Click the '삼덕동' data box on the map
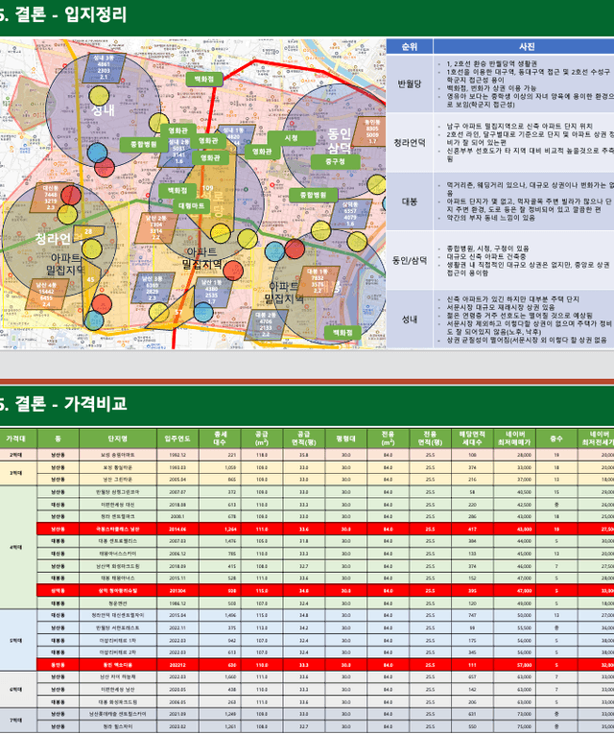 350,213
